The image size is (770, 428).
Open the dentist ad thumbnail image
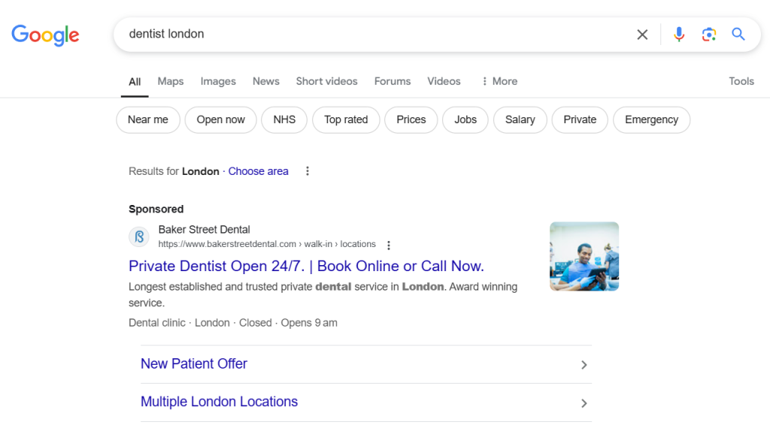click(584, 256)
